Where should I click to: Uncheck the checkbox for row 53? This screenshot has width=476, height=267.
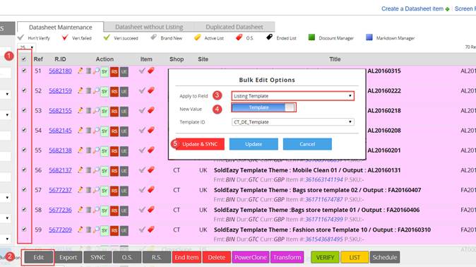(24, 110)
